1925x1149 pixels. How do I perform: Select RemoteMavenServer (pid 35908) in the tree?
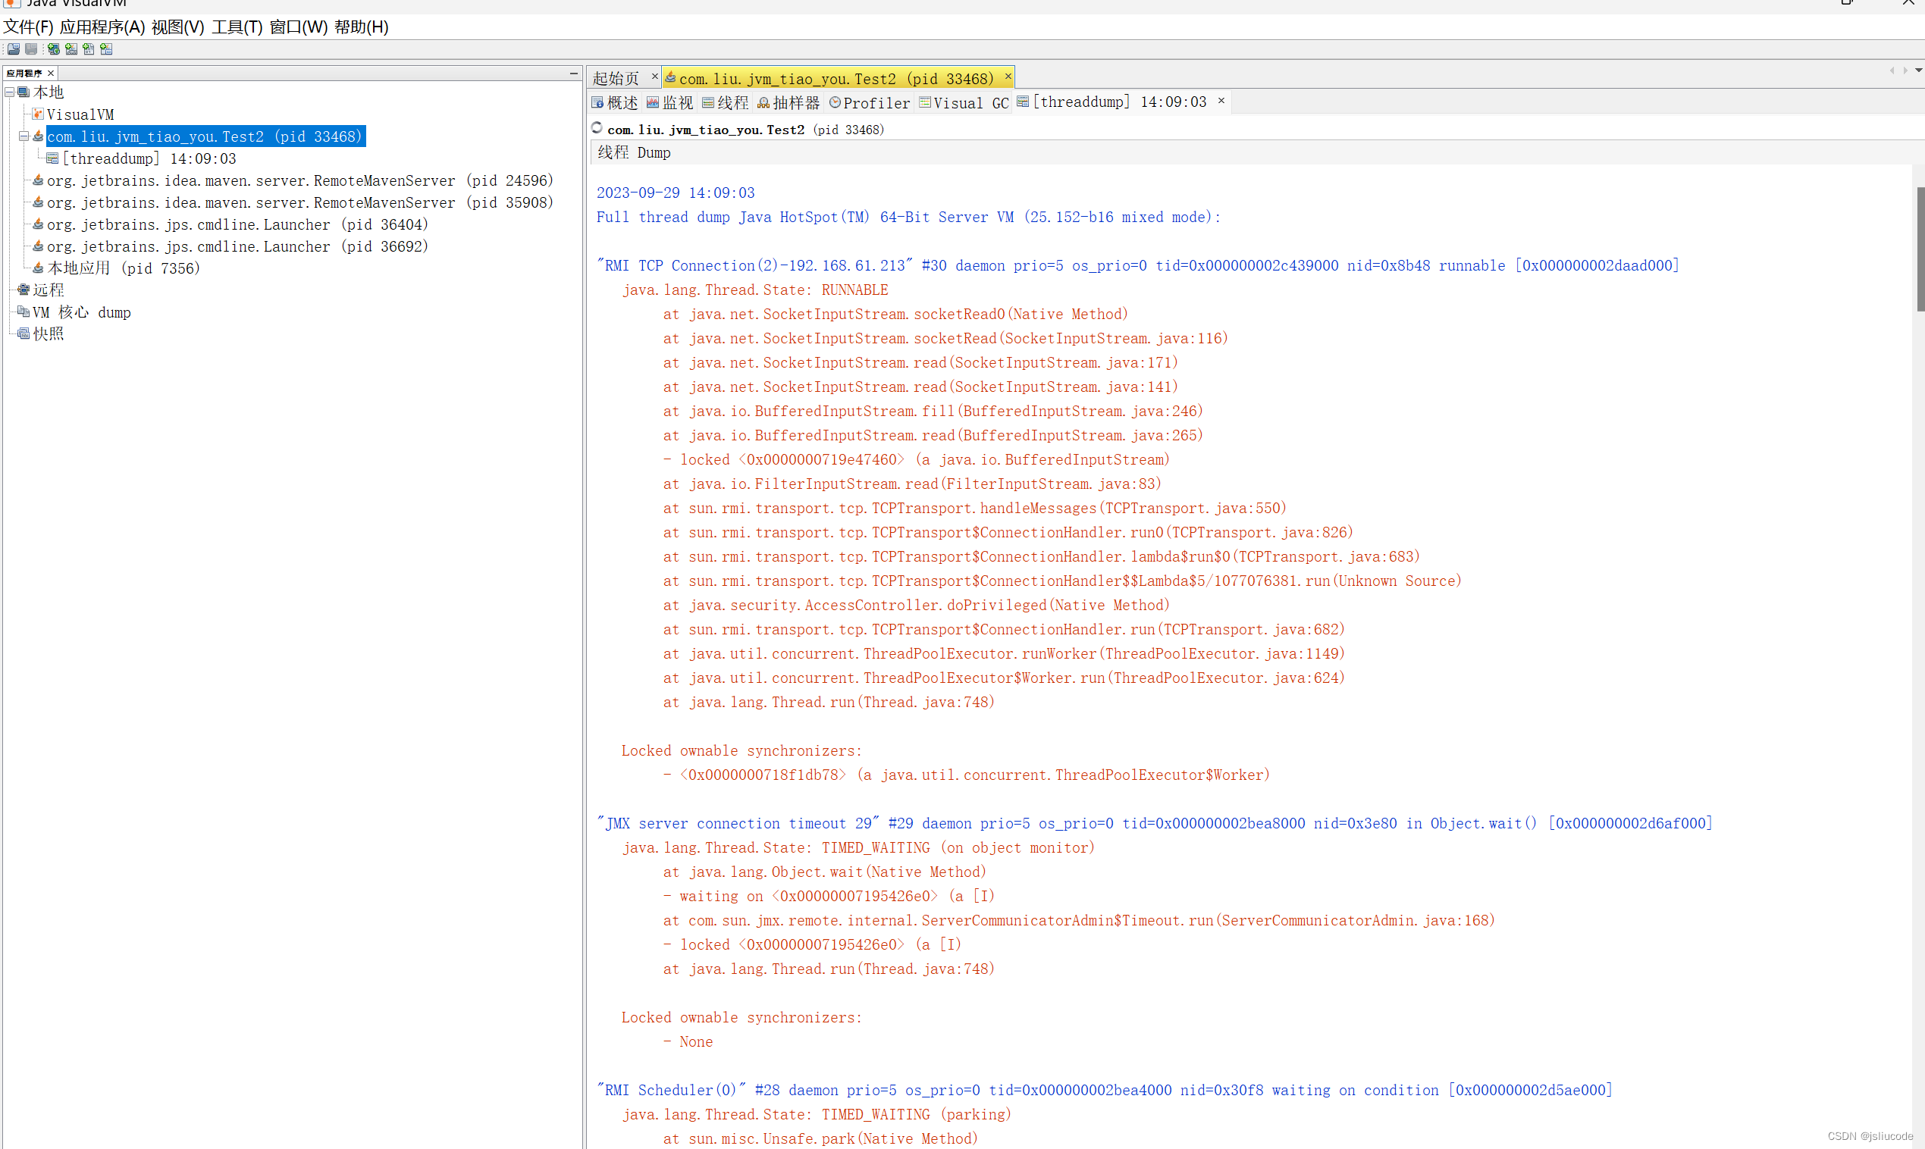pyautogui.click(x=300, y=202)
